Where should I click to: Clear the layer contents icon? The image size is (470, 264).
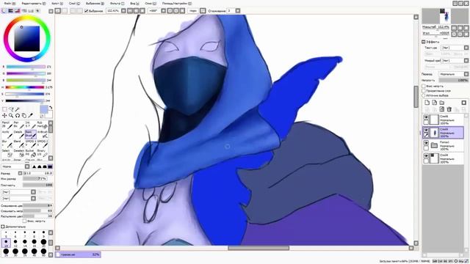point(442,109)
